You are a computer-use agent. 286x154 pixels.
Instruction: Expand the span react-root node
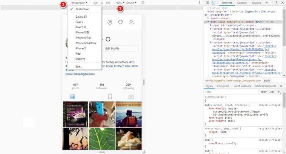(x=211, y=25)
